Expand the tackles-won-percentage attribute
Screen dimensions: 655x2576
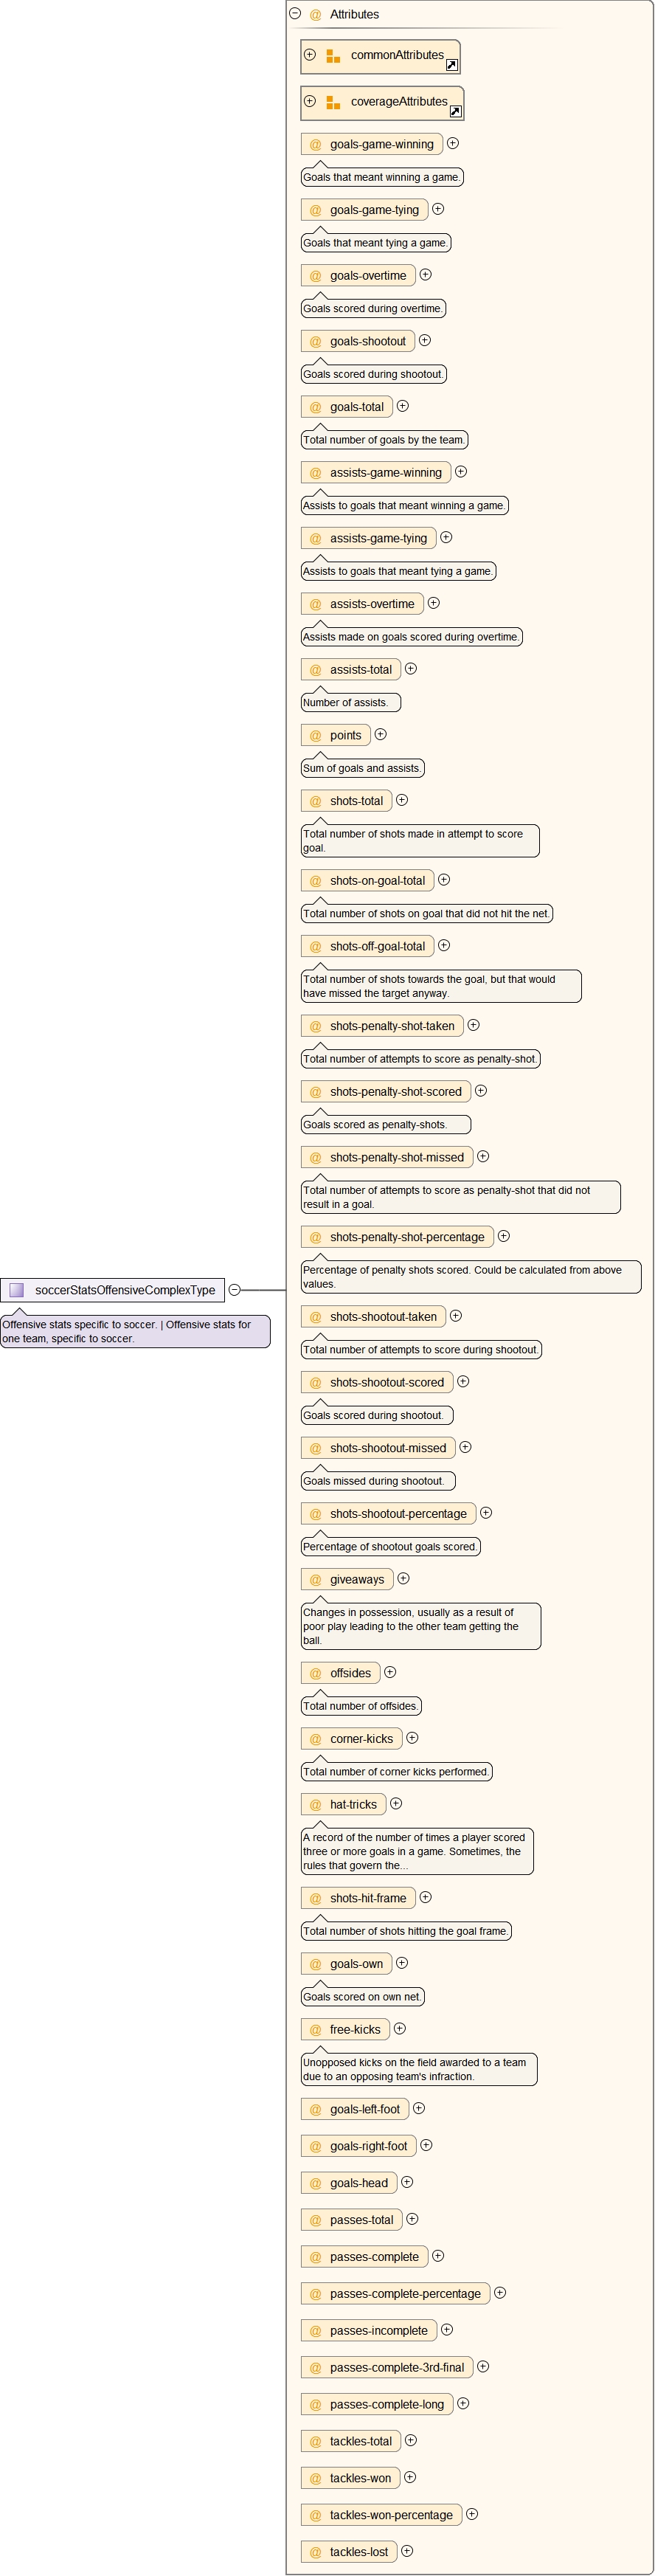[x=472, y=2514]
